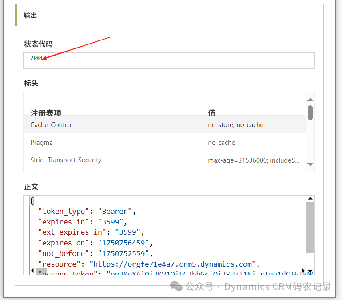342x300 pixels.
Task: Click the body scroll-up arrow
Action: point(310,198)
